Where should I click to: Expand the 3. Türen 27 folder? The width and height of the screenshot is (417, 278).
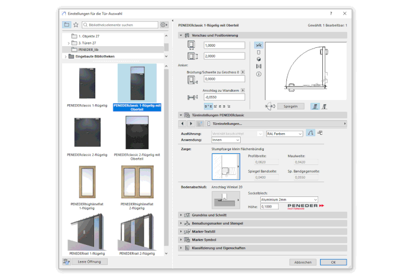[x=69, y=43]
